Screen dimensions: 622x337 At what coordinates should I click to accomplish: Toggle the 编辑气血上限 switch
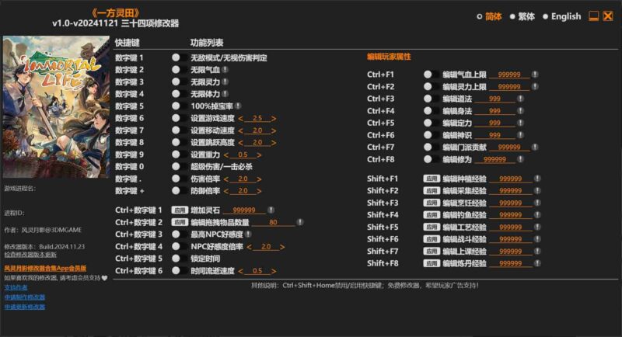[431, 75]
